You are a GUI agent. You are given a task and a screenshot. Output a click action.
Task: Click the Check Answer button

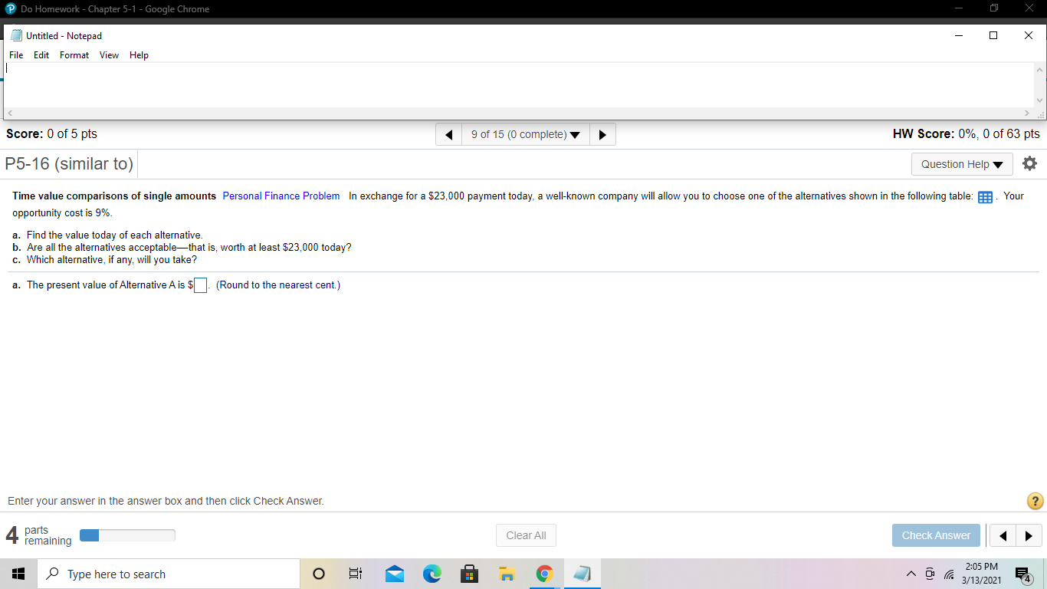936,535
